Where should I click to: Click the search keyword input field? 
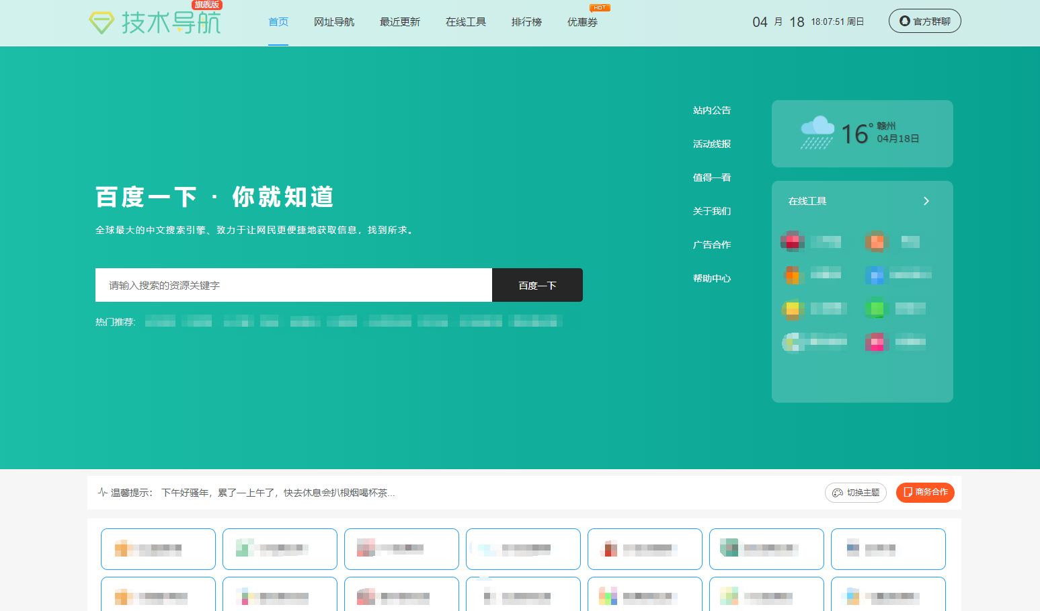[x=294, y=286]
